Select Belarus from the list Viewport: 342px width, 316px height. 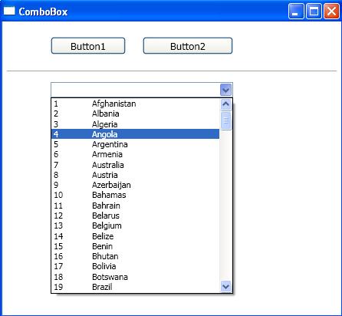click(135, 216)
